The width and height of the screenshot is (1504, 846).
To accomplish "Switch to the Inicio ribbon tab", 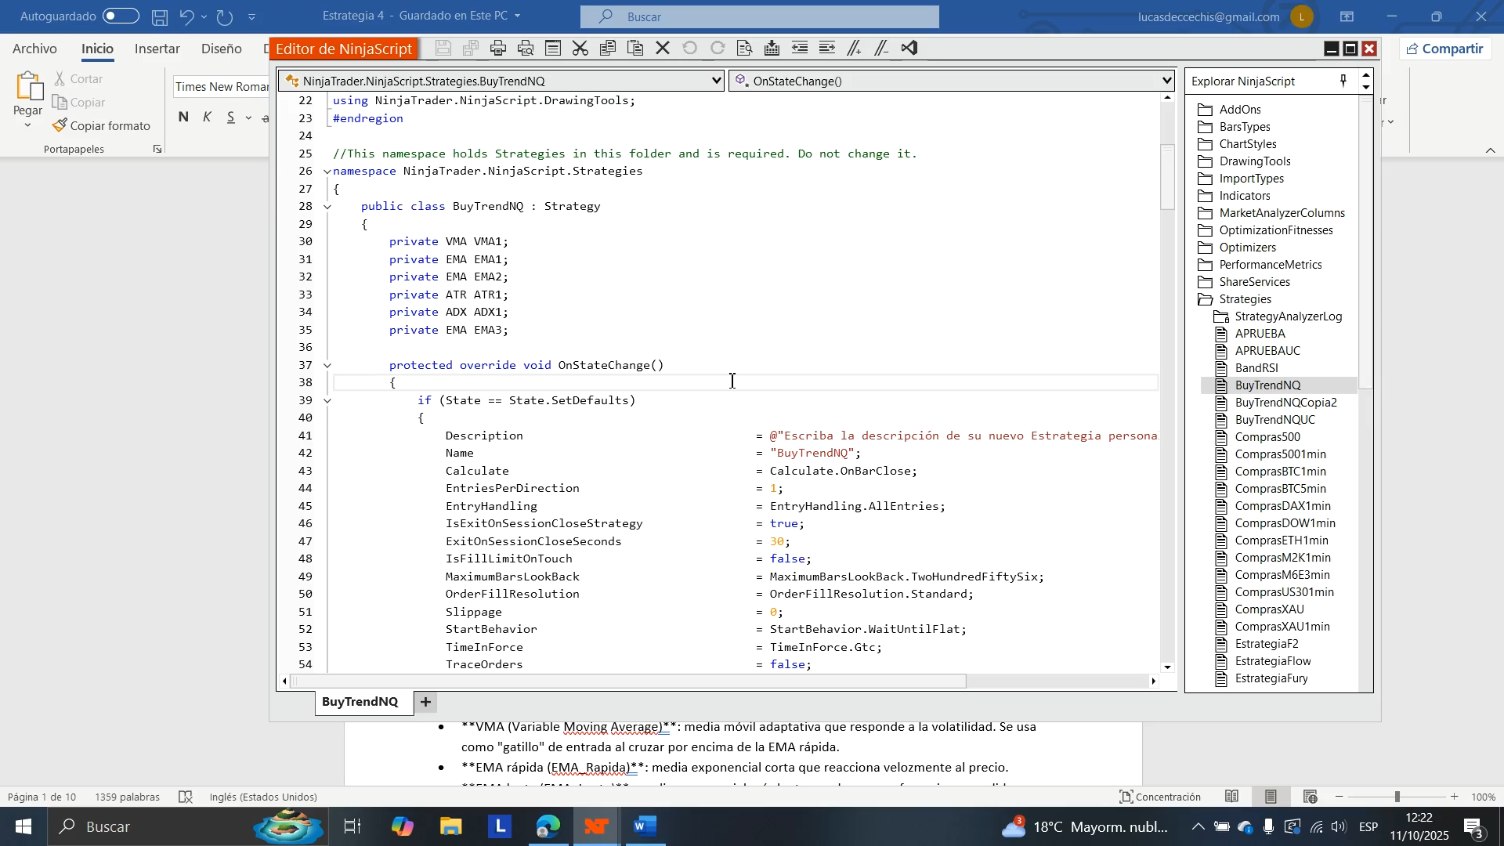I will [x=98, y=49].
